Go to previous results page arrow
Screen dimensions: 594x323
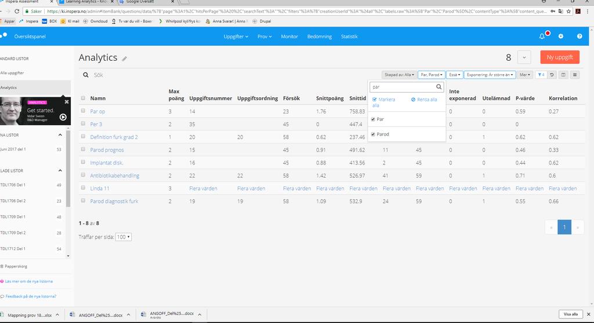tap(551, 227)
